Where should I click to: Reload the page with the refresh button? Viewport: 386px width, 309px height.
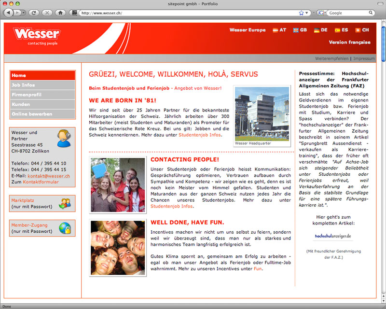click(34, 13)
